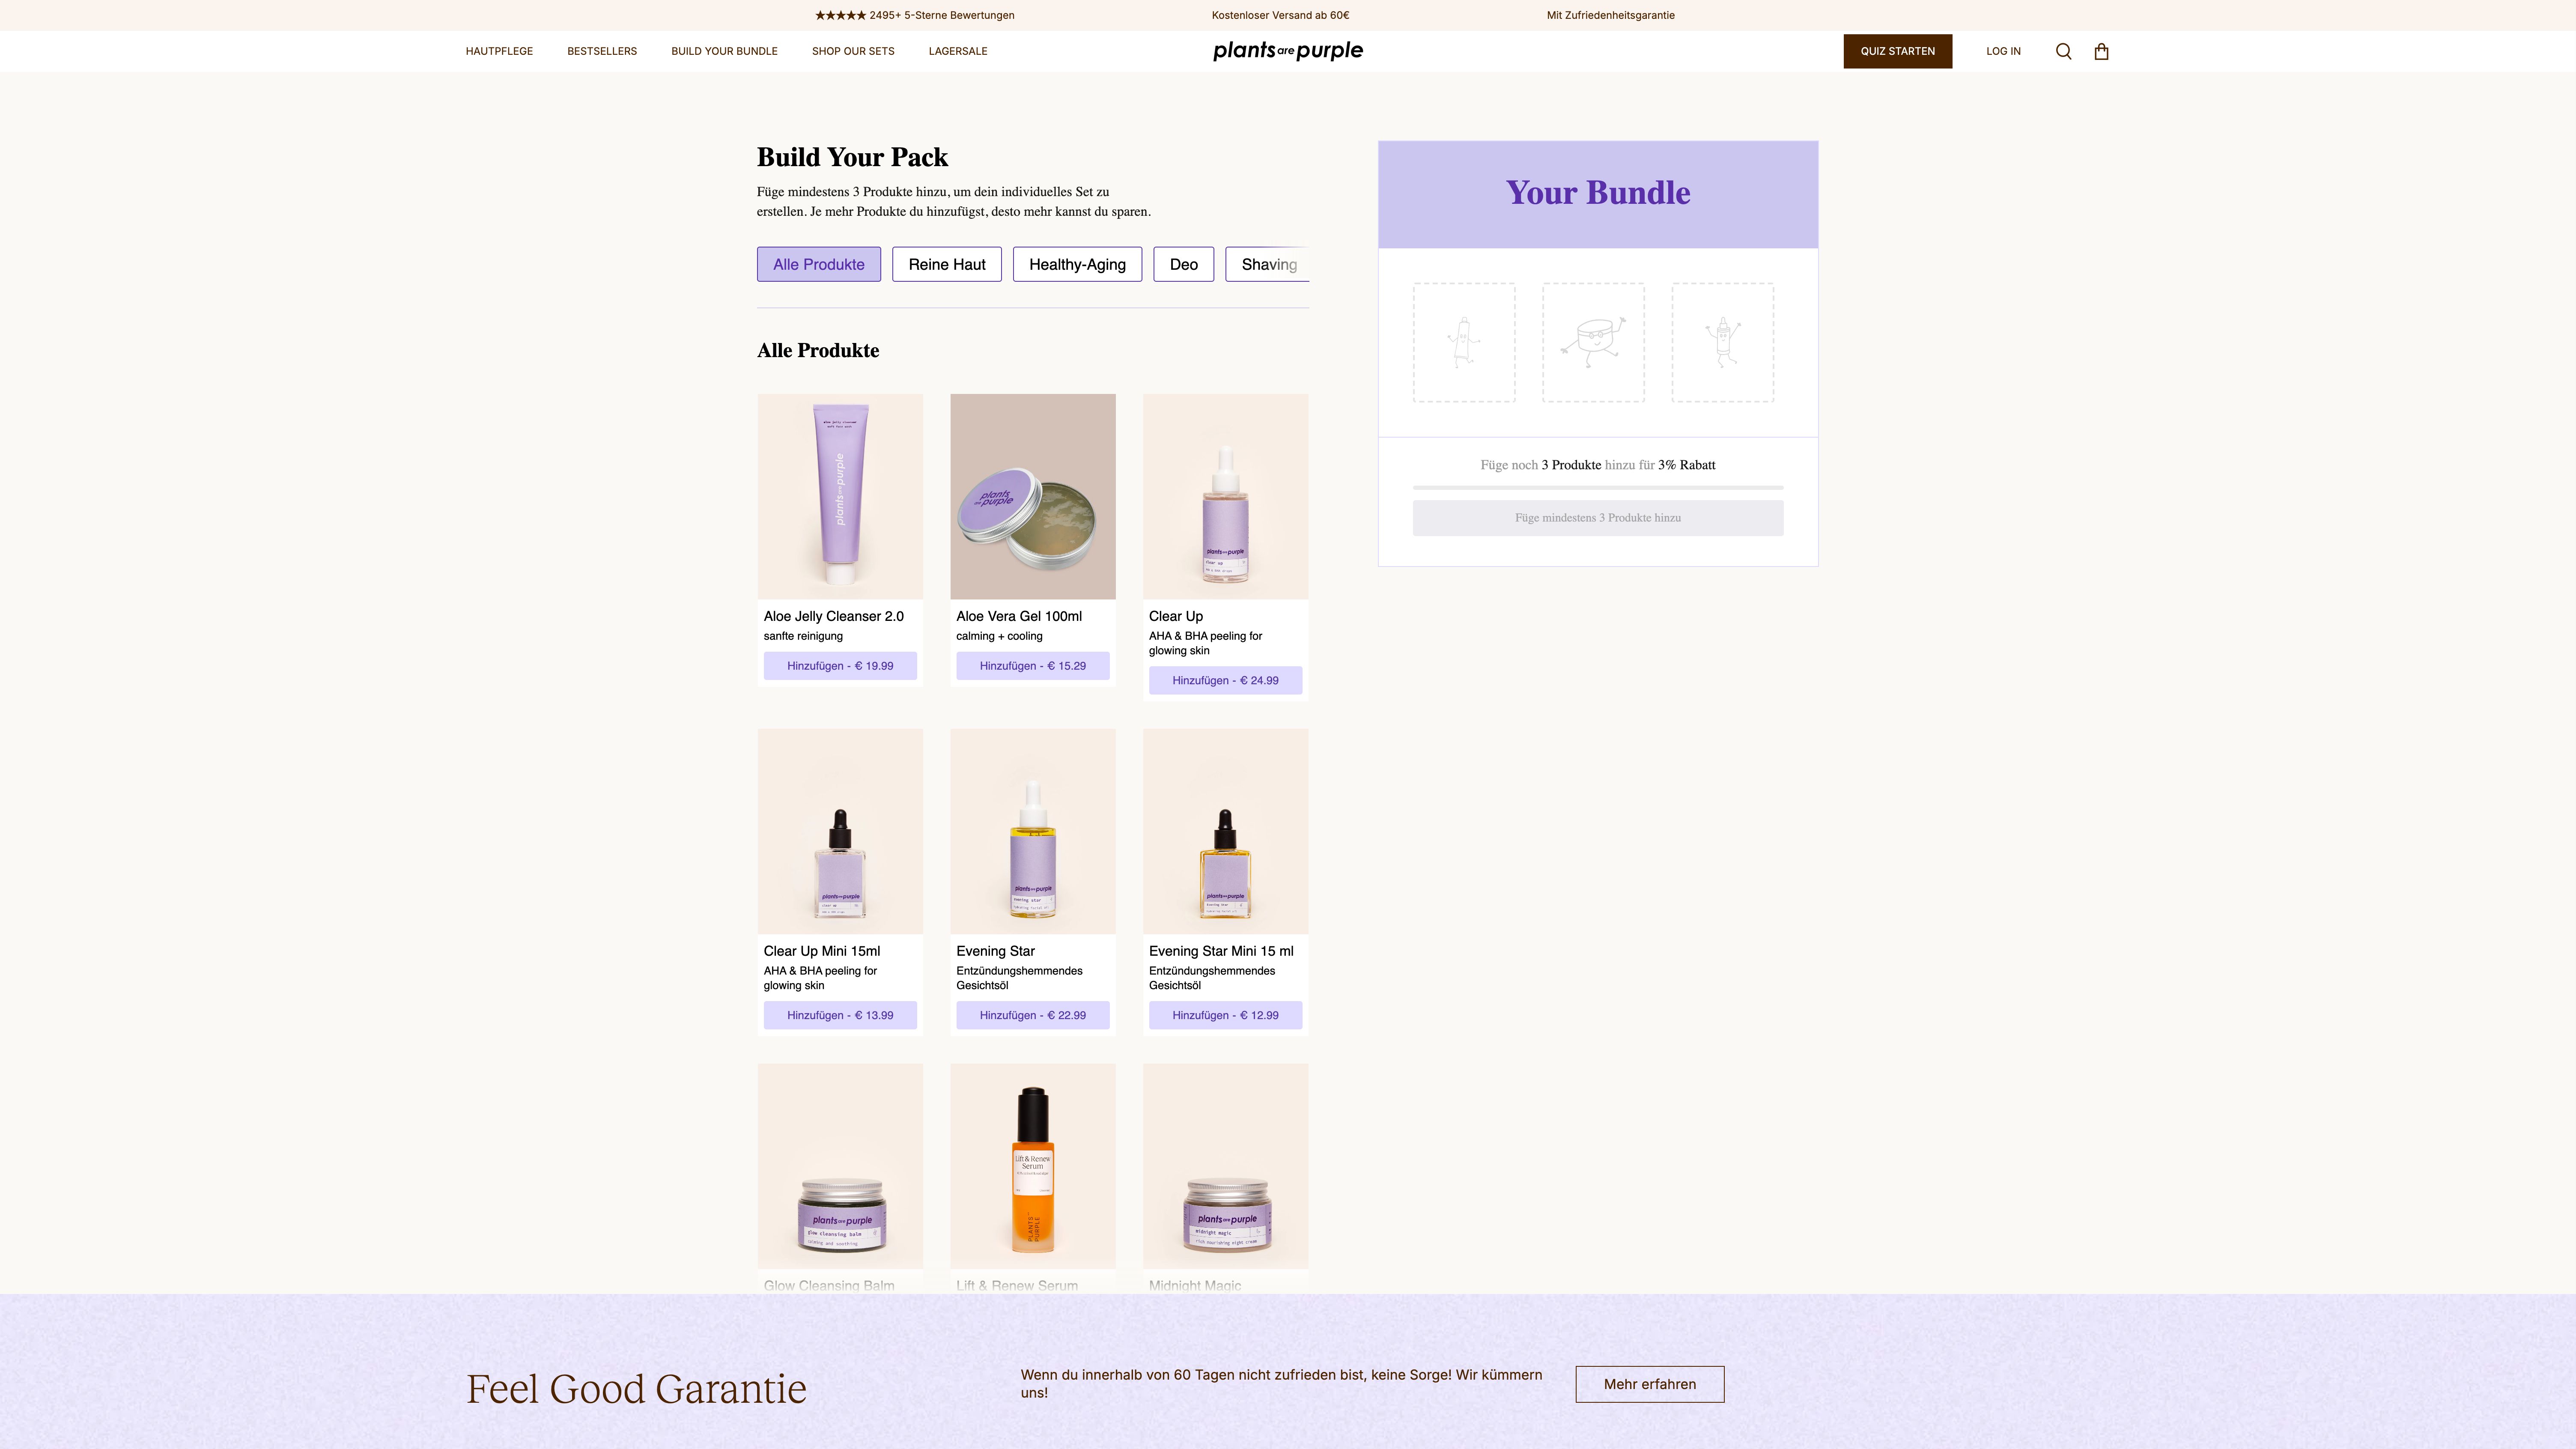
Task: Open Evening Star oil product image
Action: pos(1033,831)
